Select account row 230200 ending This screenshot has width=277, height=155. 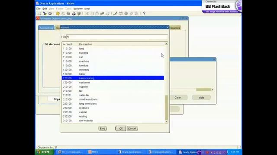(x=113, y=116)
